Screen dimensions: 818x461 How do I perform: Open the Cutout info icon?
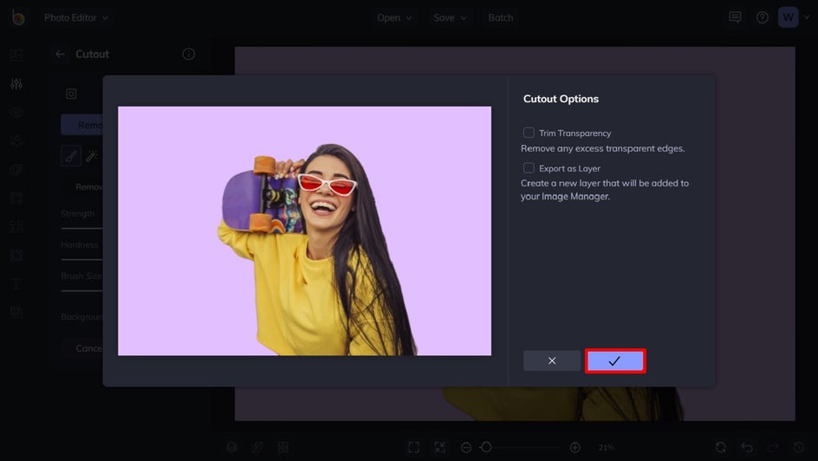[x=188, y=55]
